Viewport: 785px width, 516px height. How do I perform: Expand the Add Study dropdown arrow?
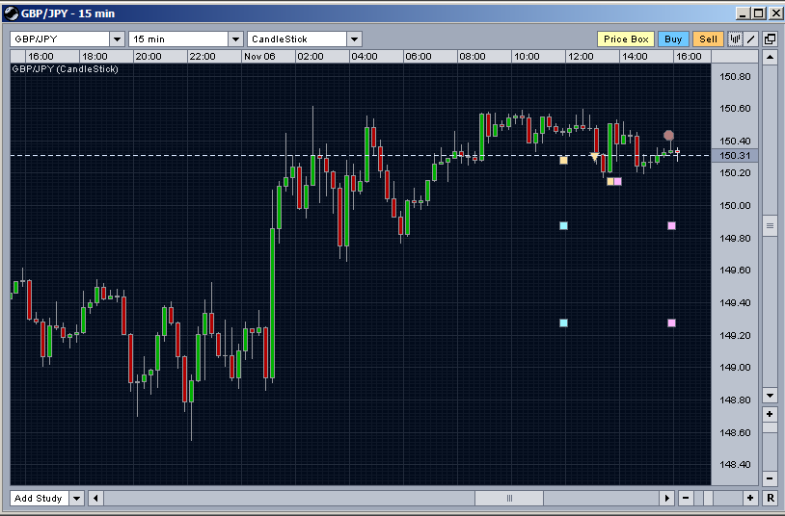(x=76, y=498)
